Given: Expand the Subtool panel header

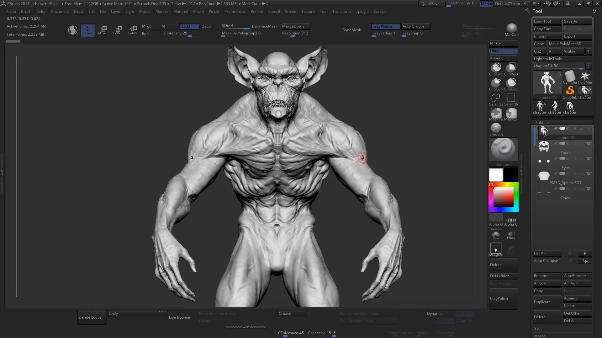Looking at the screenshot, I should tap(542, 122).
